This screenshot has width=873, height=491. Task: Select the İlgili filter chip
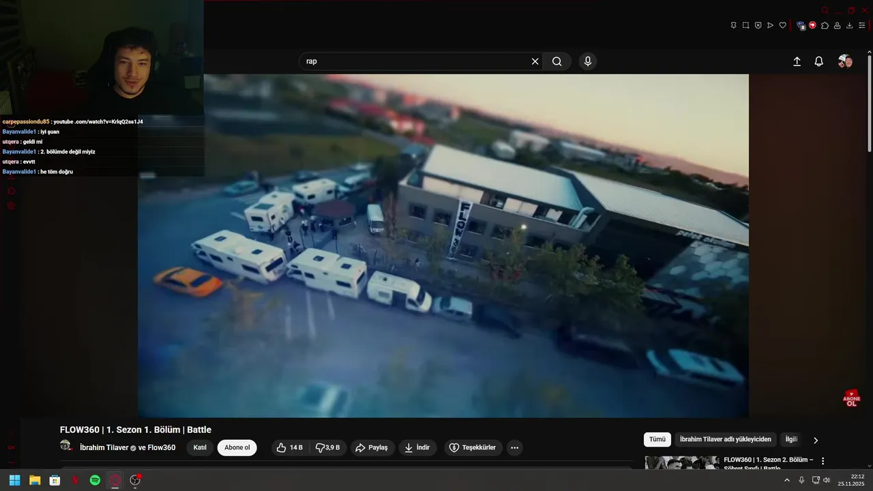(x=791, y=440)
